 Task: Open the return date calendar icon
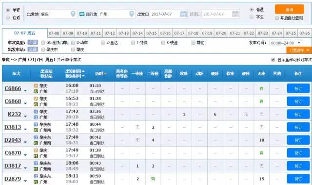[x=235, y=14]
